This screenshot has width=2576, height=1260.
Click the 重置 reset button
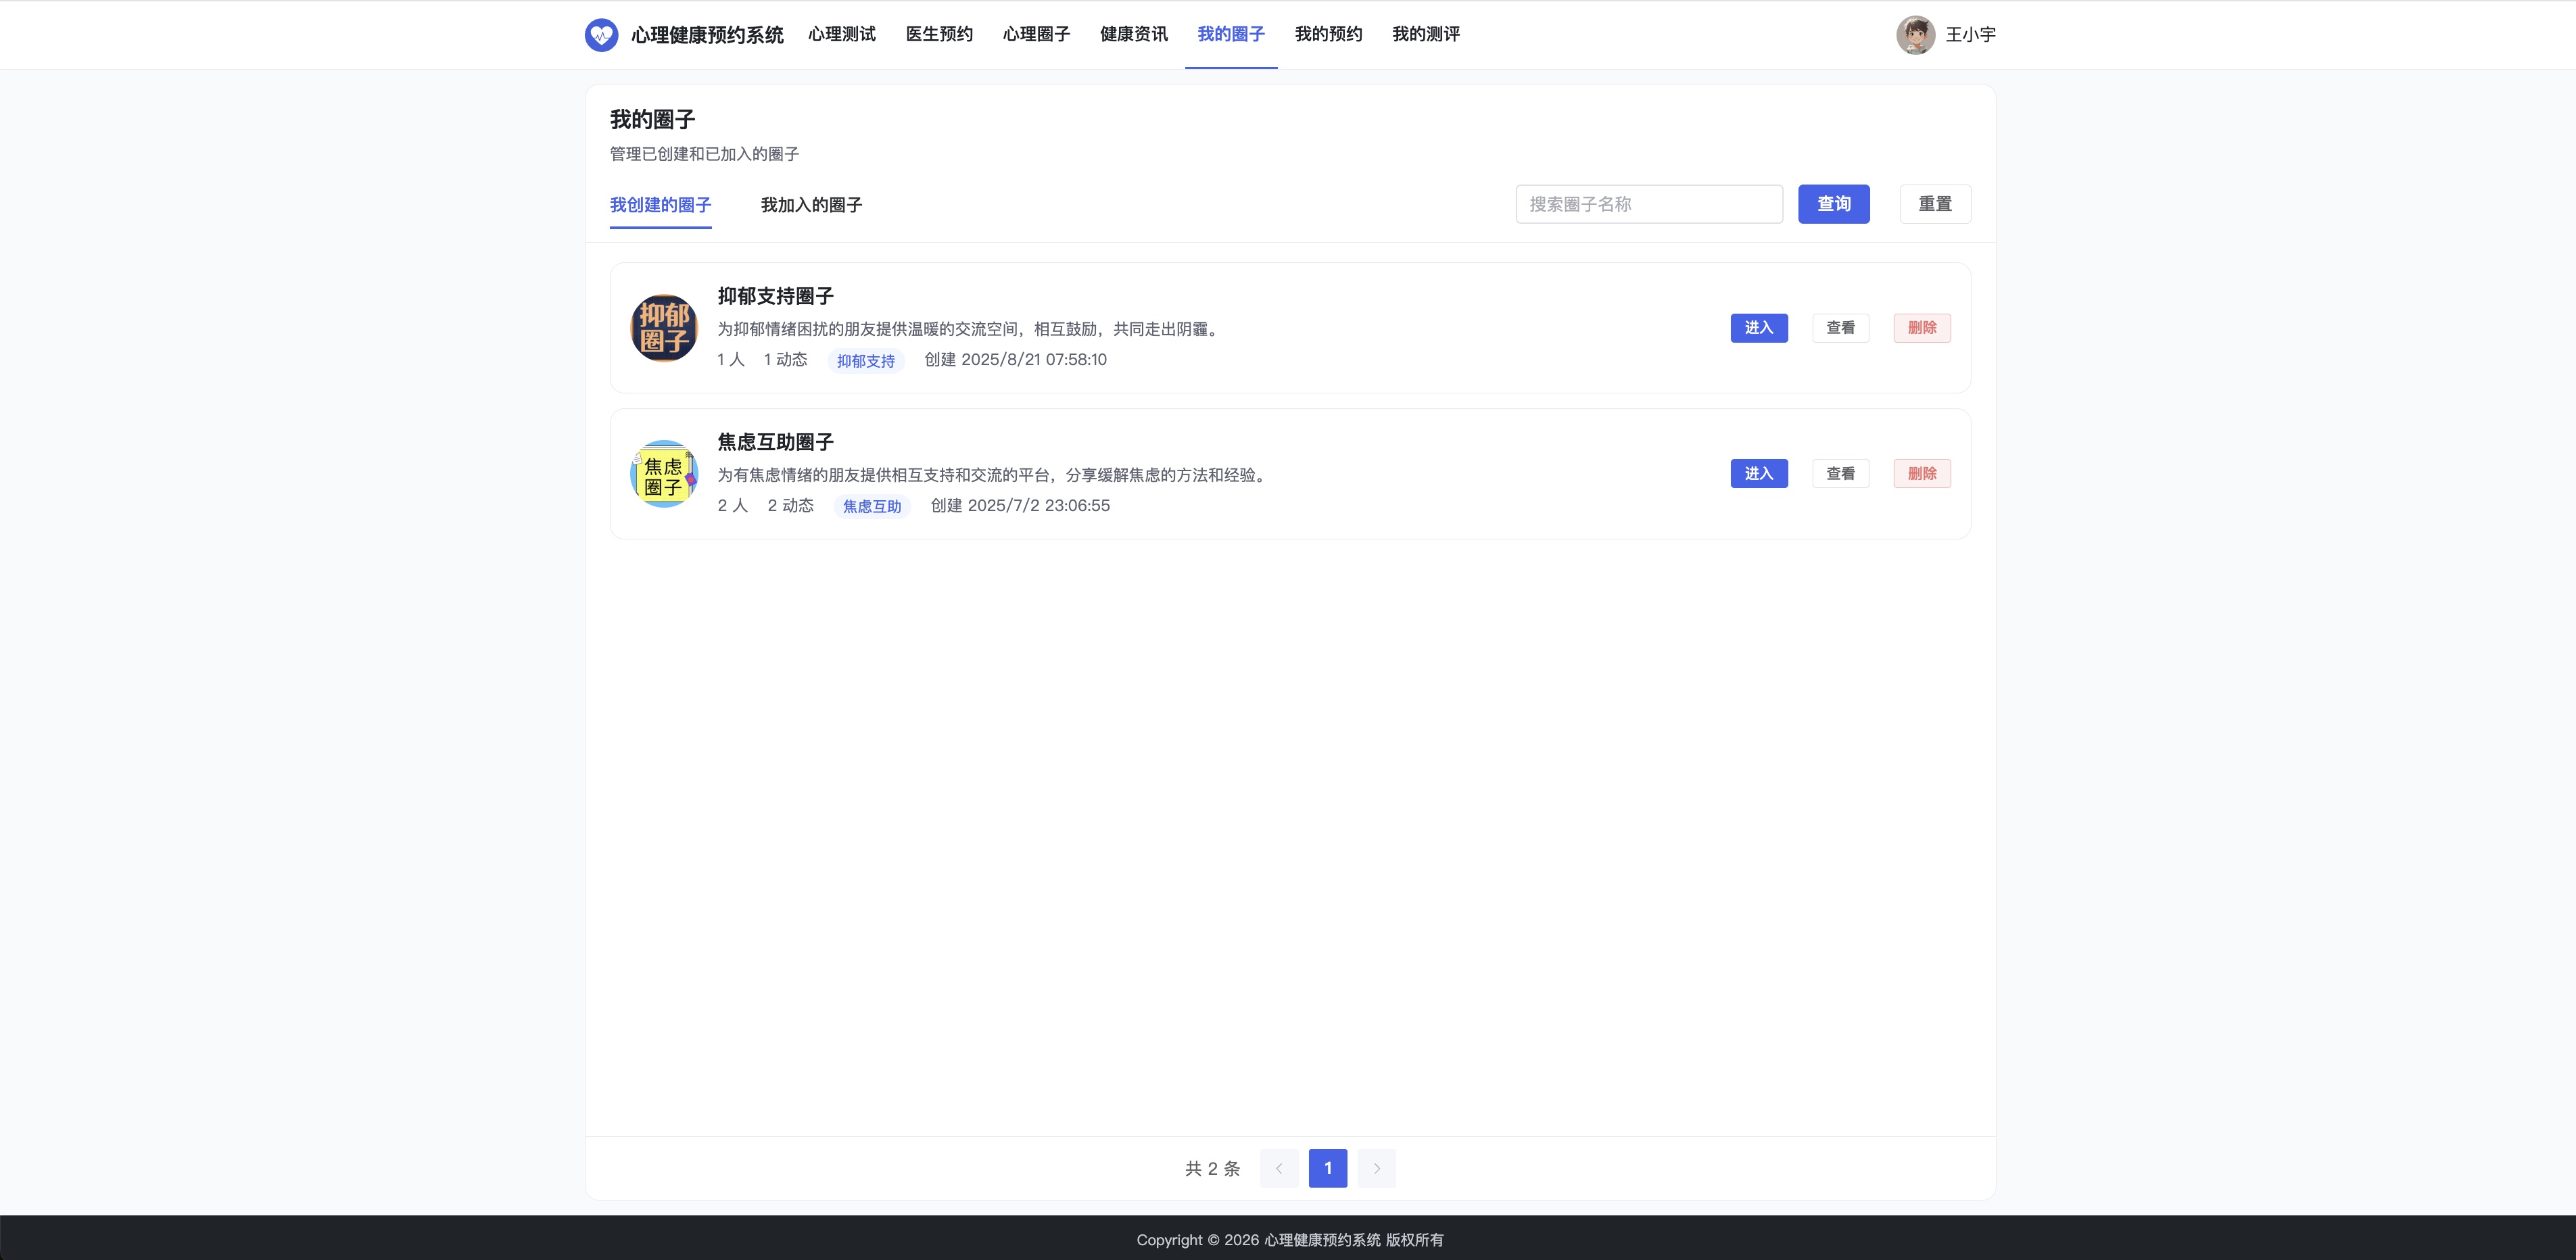coord(1935,204)
